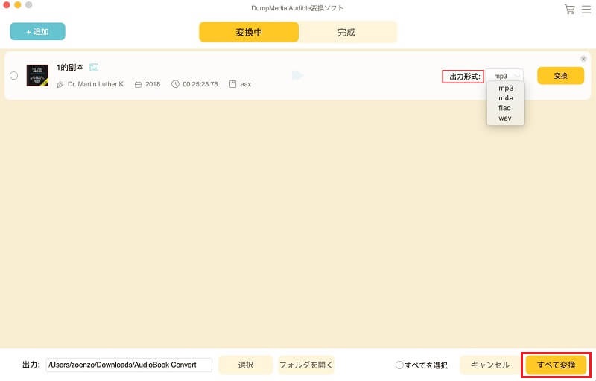Click the Dr. Martin Luther K author text
The height and width of the screenshot is (381, 596).
coord(95,84)
